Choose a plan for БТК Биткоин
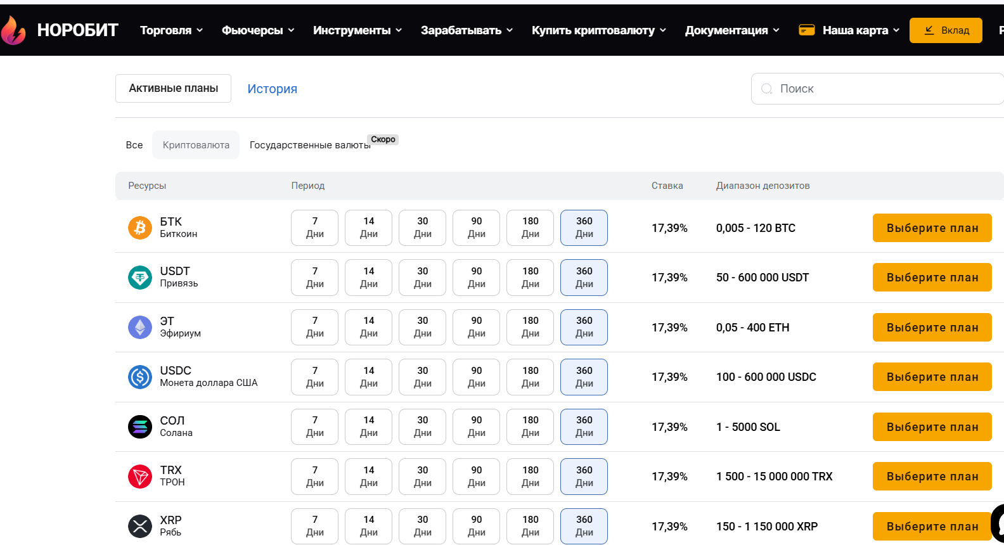Screen dimensions: 1004x545 point(932,228)
